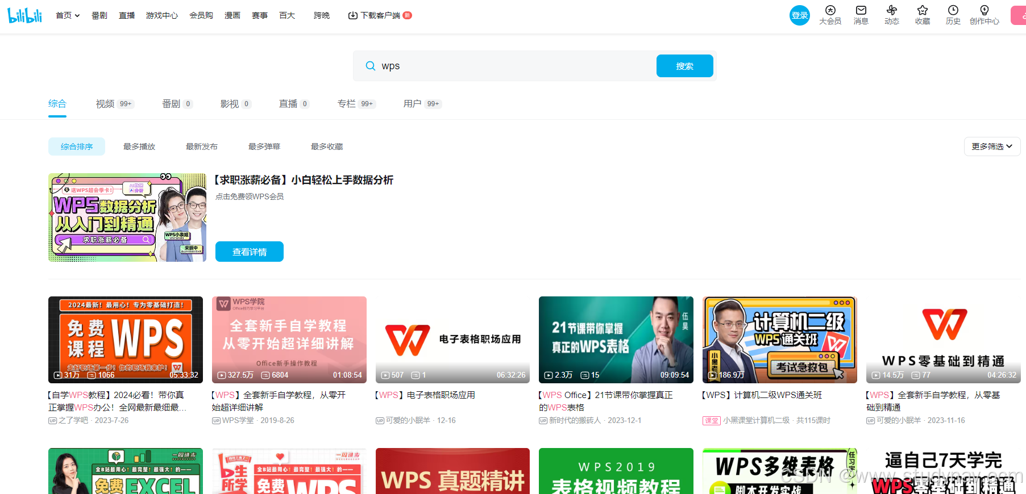The width and height of the screenshot is (1026, 494).
Task: Select 综合排序 sort option
Action: pos(77,146)
